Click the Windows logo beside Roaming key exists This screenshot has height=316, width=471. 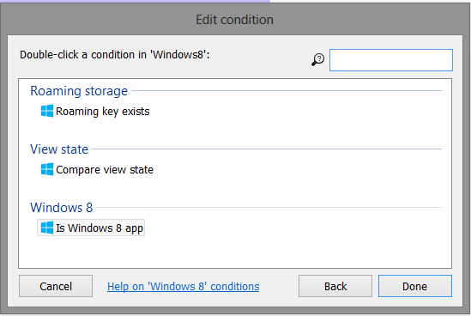[47, 111]
